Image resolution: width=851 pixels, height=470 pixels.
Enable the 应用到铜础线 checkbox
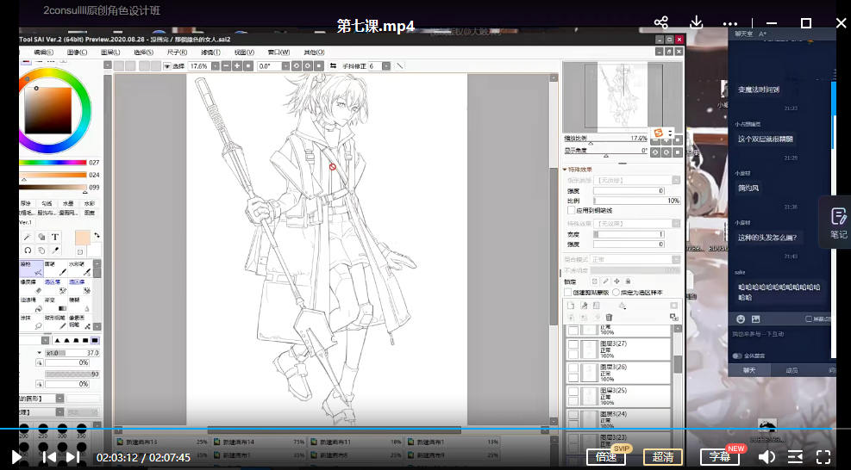coord(571,210)
